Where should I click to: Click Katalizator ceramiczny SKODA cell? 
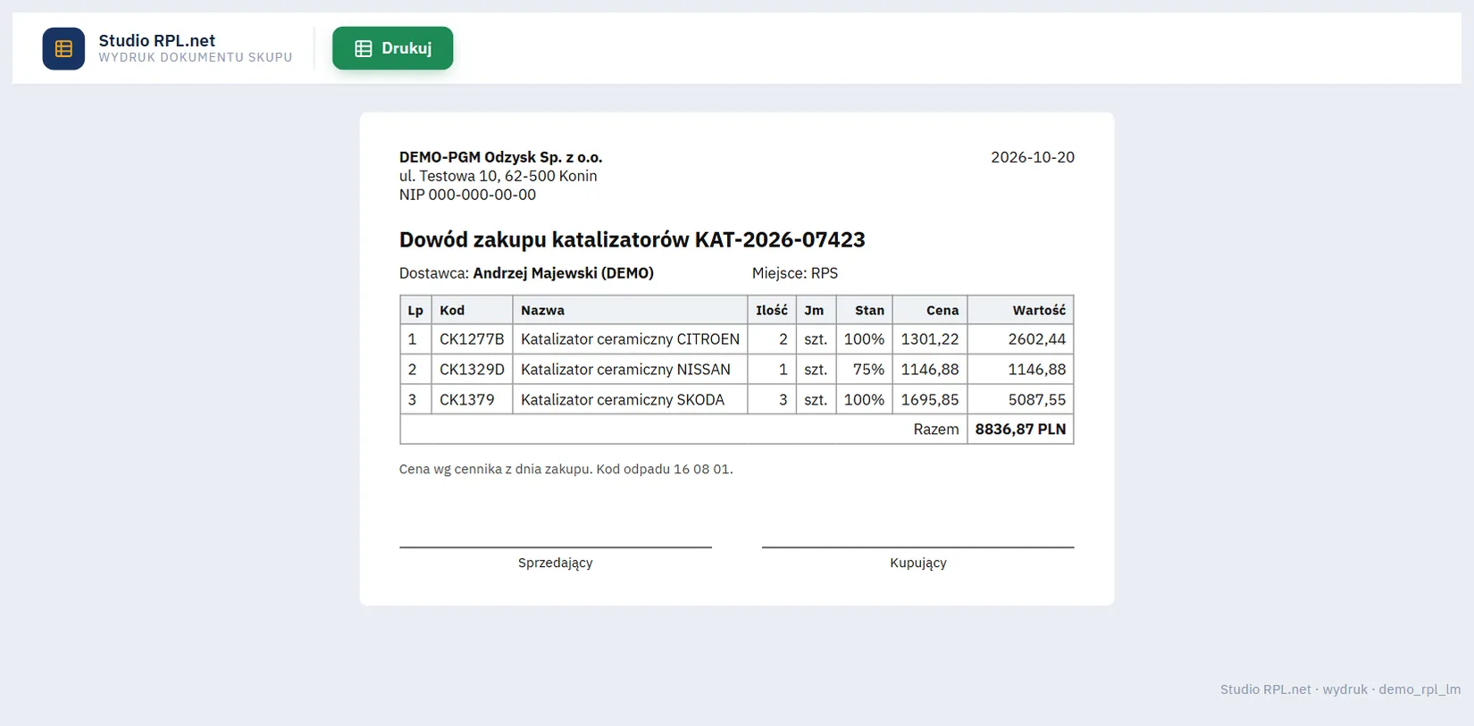(x=630, y=400)
